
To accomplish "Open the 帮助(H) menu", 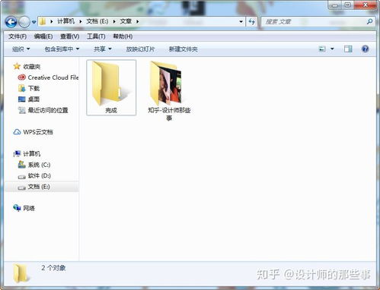I will (123, 36).
